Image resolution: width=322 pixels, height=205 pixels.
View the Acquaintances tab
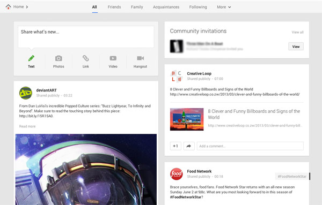click(166, 7)
